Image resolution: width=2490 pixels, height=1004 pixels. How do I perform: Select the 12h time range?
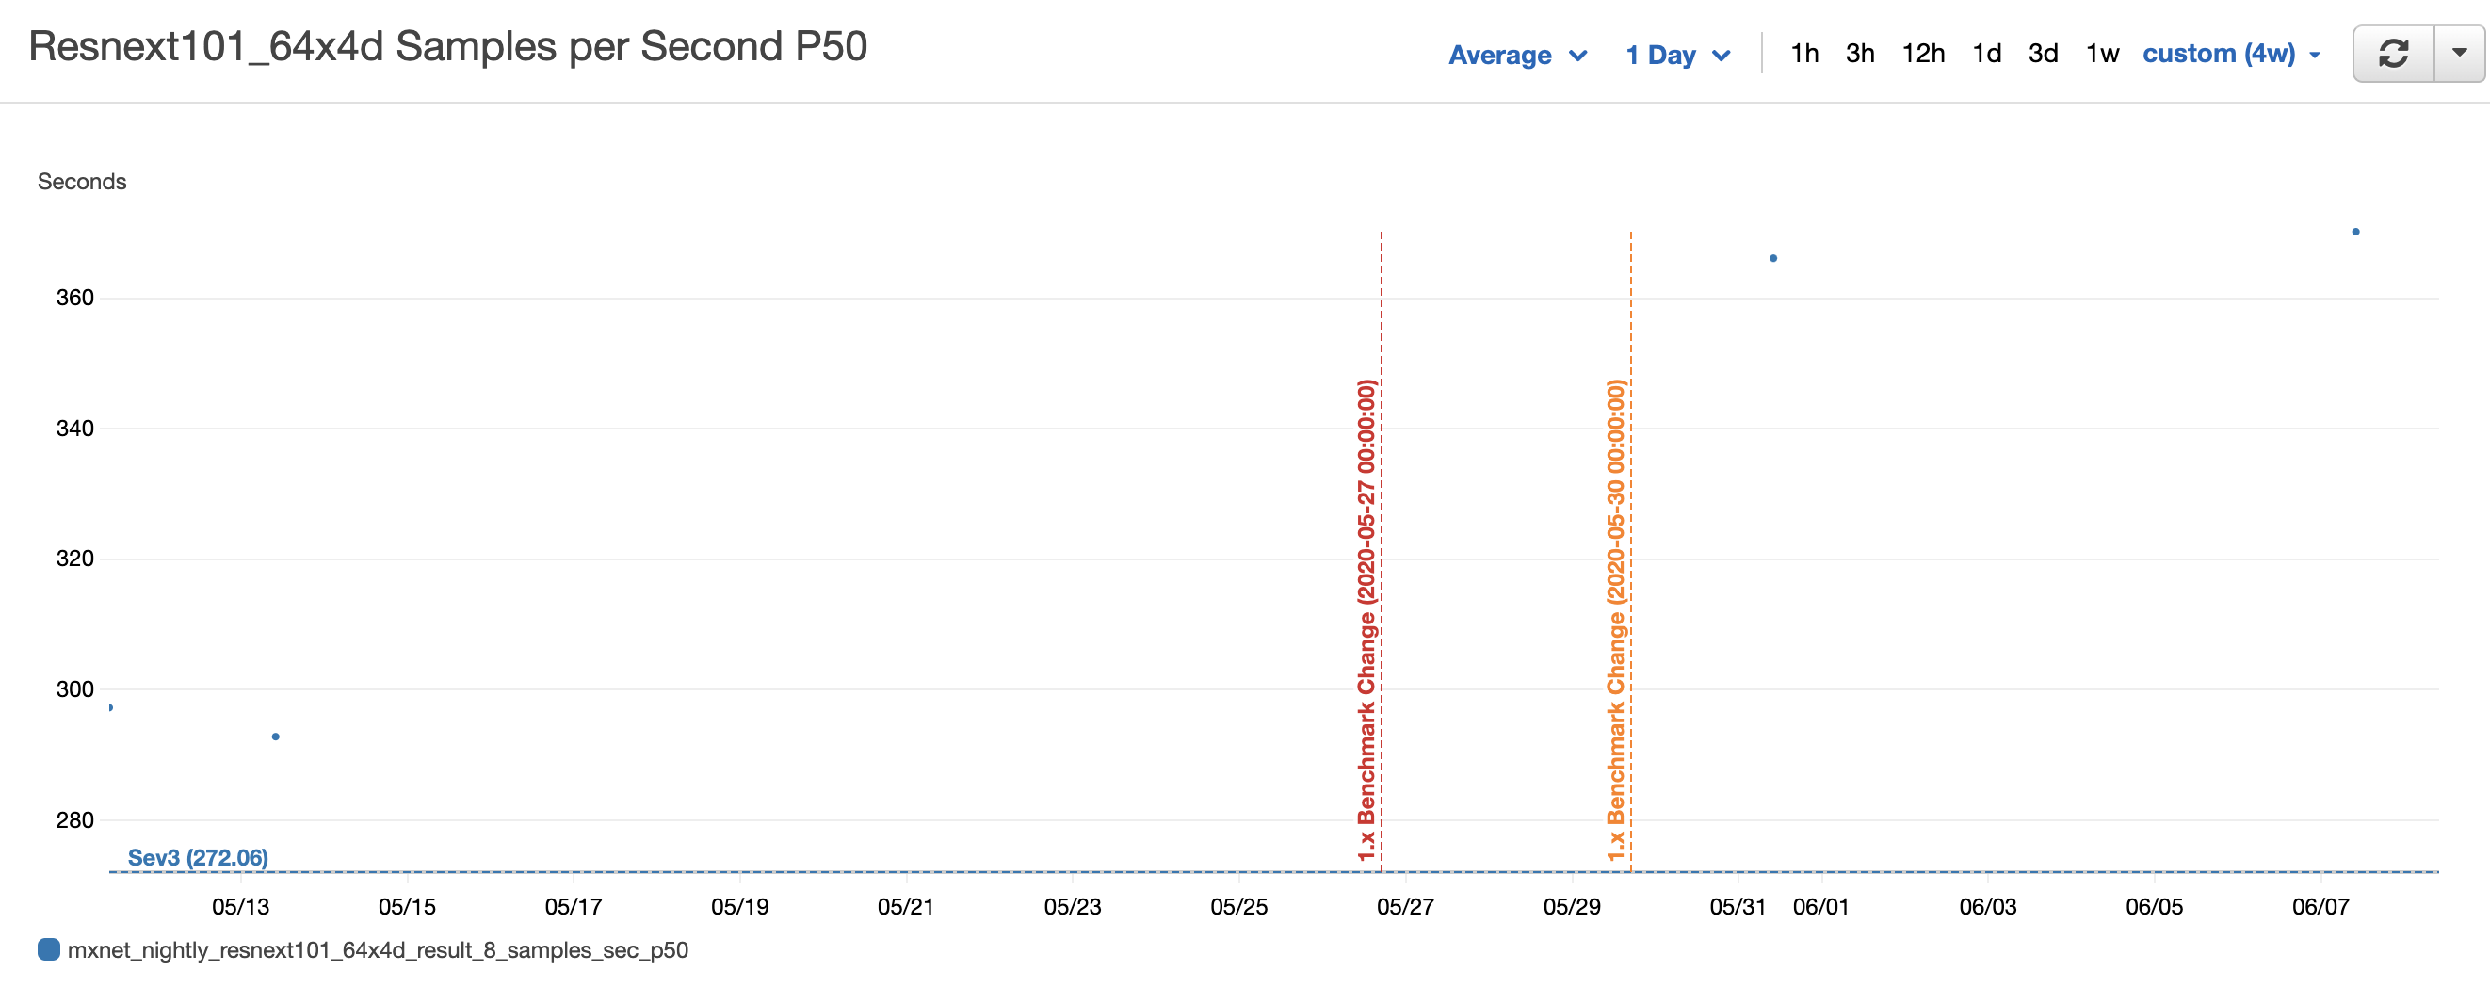coord(1925,53)
